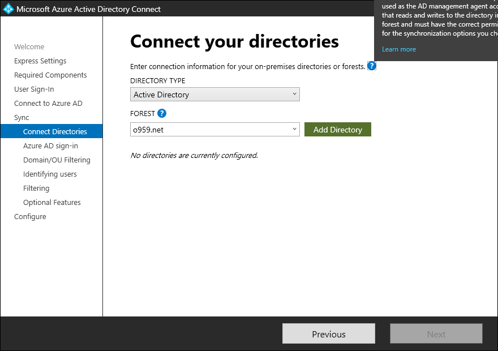This screenshot has width=498, height=351.
Task: Open Required Components step
Action: [x=50, y=75]
